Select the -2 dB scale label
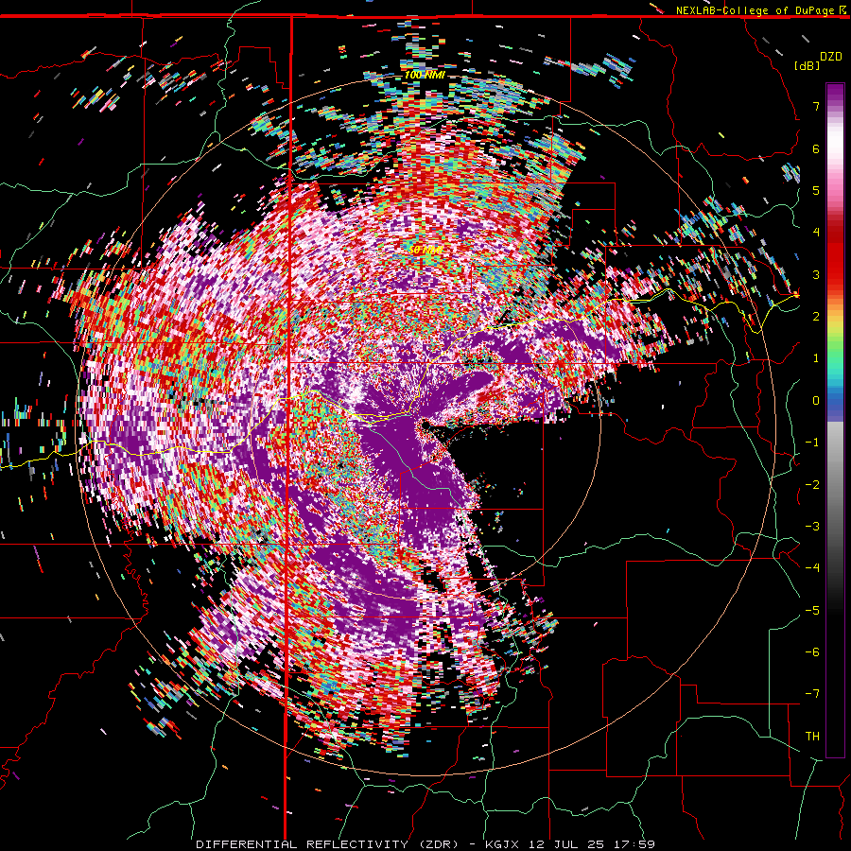The width and height of the screenshot is (851, 851). [x=812, y=485]
